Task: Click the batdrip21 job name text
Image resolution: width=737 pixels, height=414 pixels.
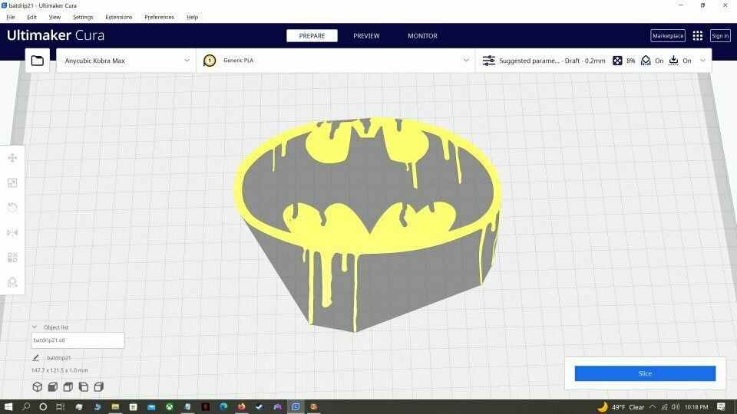Action: [59, 358]
